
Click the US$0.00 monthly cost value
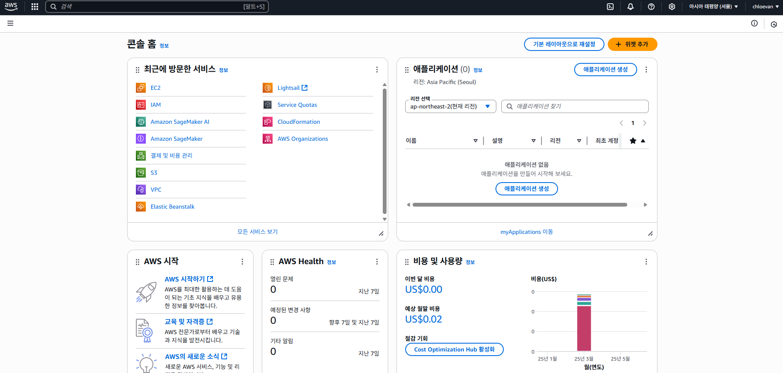423,289
